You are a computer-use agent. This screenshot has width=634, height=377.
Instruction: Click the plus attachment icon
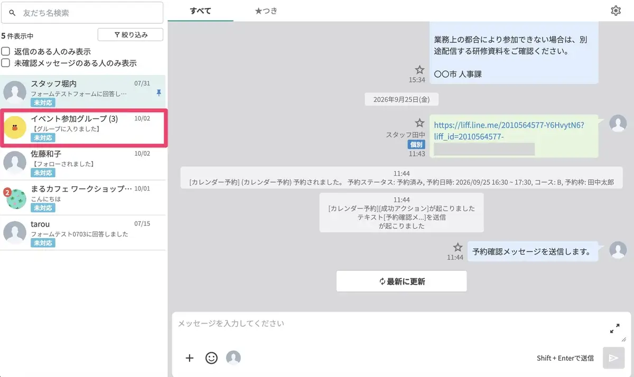click(x=190, y=358)
